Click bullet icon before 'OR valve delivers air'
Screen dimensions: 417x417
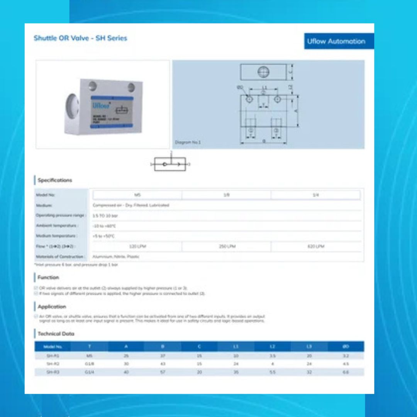click(36, 288)
